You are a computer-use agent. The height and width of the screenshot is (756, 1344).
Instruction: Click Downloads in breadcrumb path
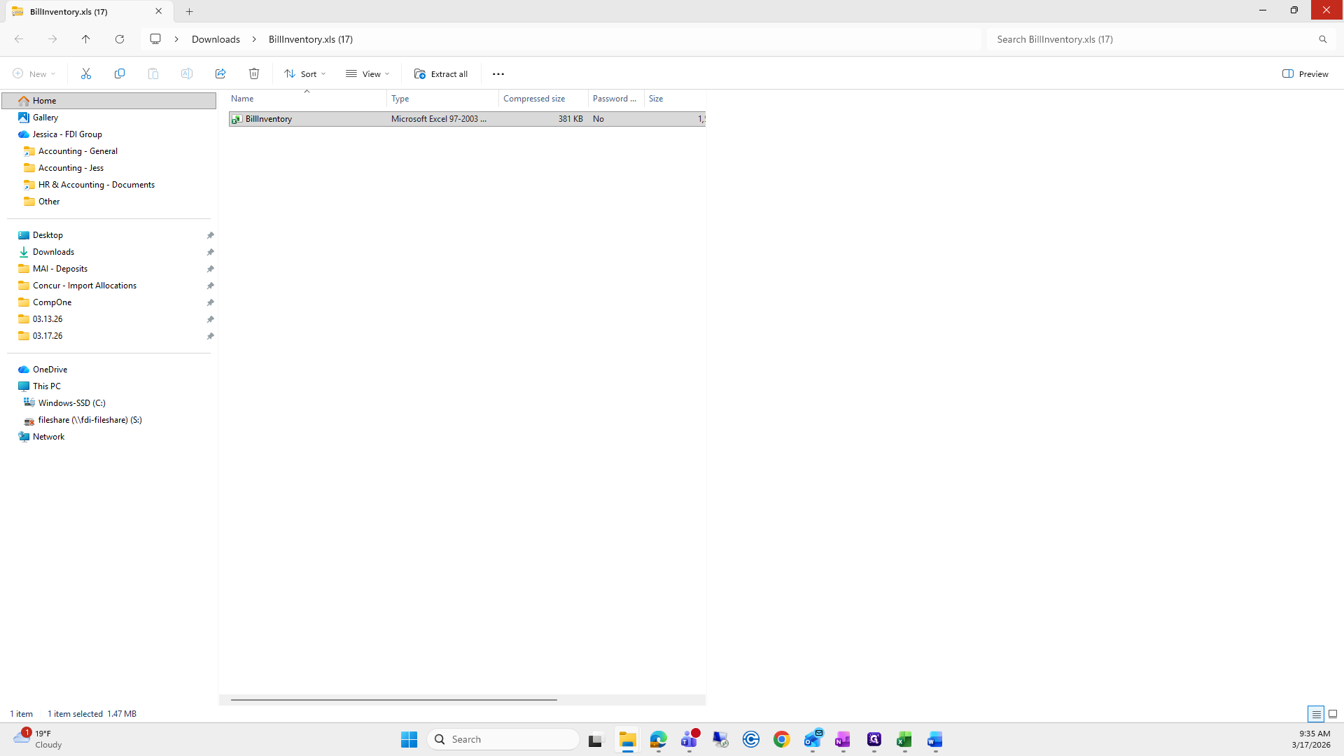tap(216, 39)
